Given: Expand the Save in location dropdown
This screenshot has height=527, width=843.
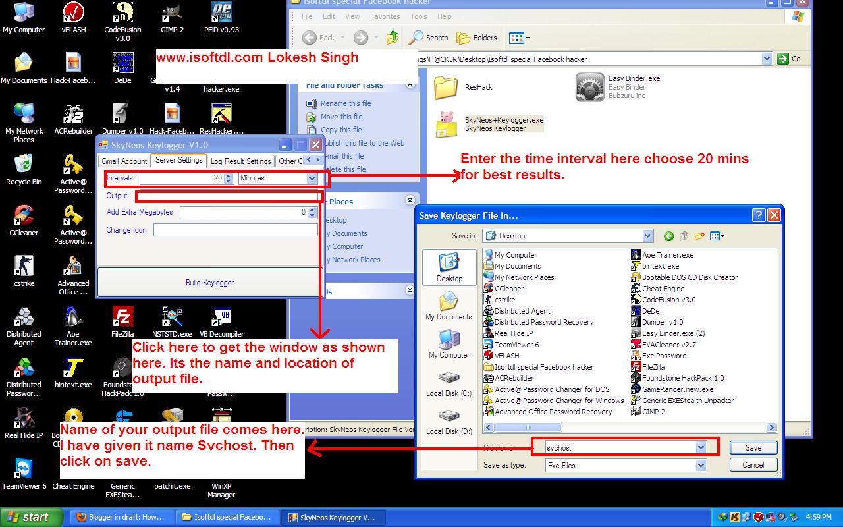Looking at the screenshot, I should click(647, 236).
